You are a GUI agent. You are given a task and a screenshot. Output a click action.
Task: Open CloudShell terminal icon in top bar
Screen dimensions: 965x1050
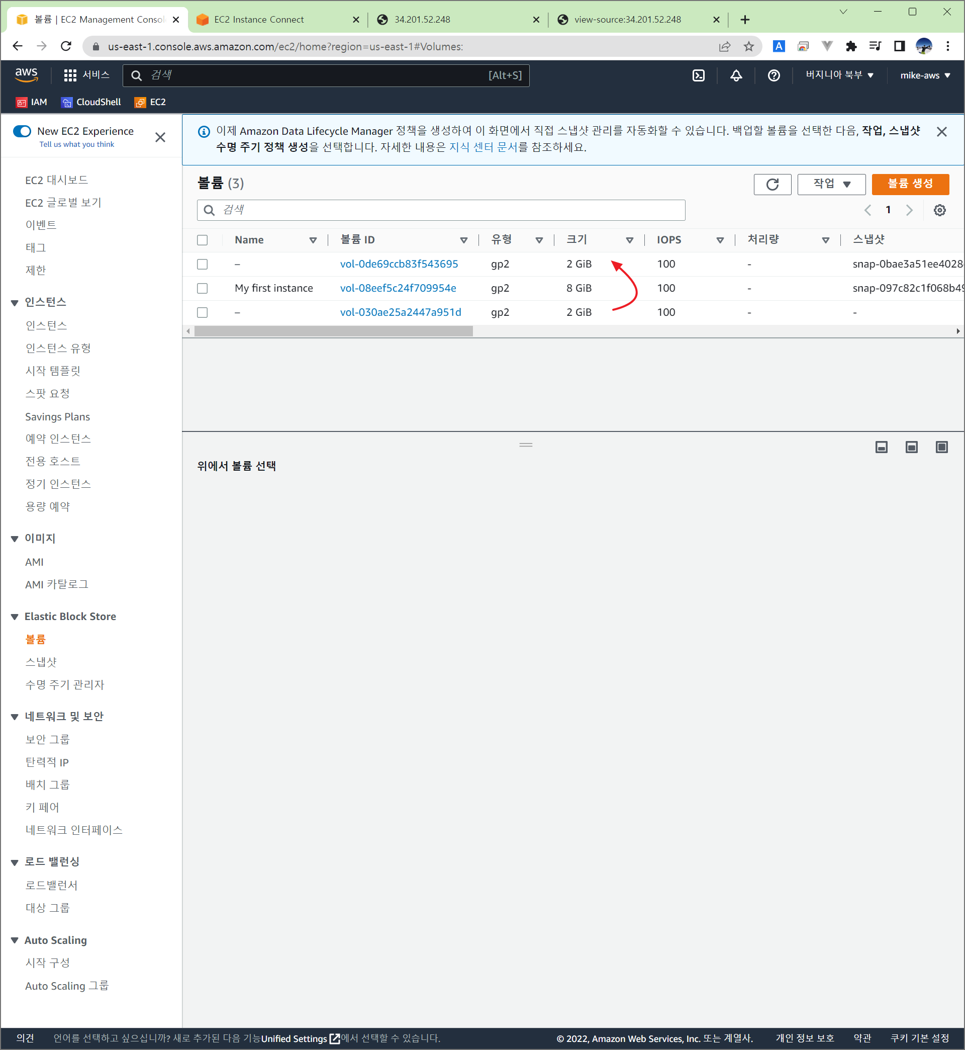[698, 75]
